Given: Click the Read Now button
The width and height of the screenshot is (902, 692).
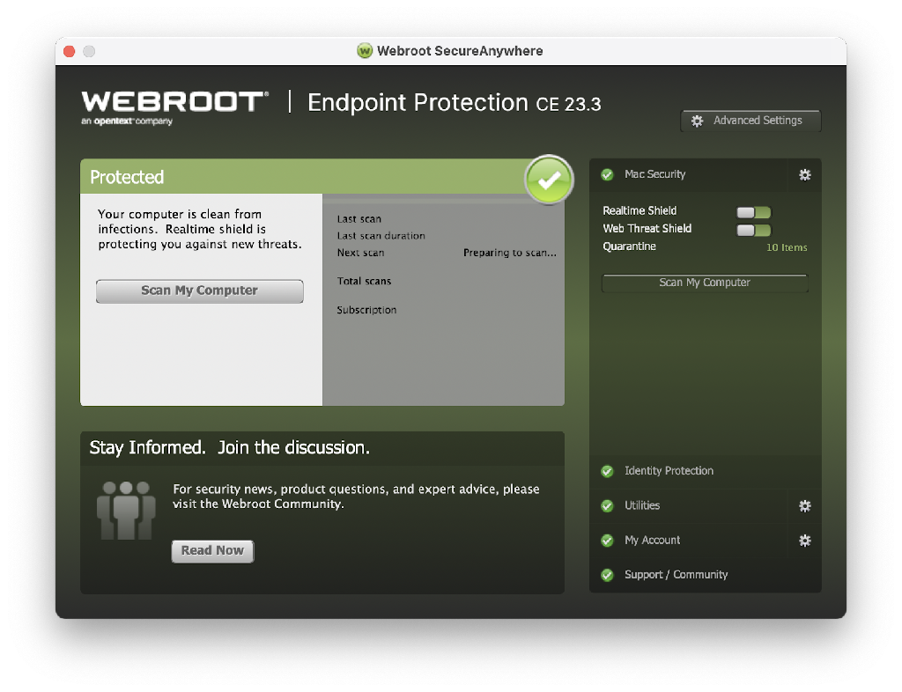Looking at the screenshot, I should (x=212, y=550).
